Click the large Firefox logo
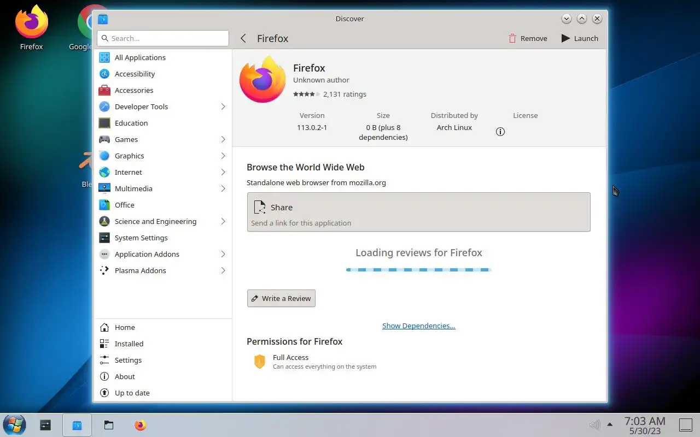This screenshot has height=437, width=700. click(x=262, y=79)
